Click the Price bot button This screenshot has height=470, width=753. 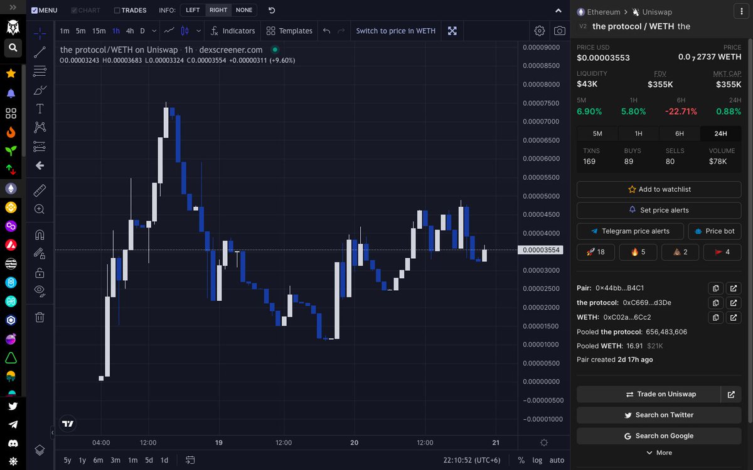pyautogui.click(x=715, y=231)
